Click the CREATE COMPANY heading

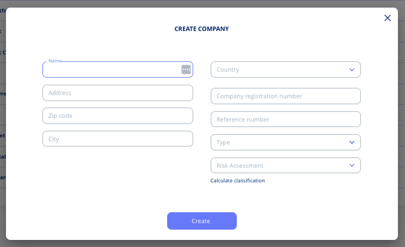coord(202,29)
